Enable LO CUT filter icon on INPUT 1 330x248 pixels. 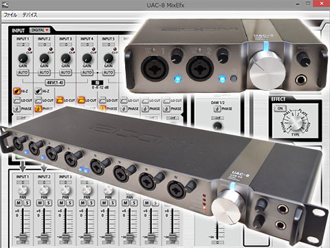pyautogui.click(x=16, y=100)
